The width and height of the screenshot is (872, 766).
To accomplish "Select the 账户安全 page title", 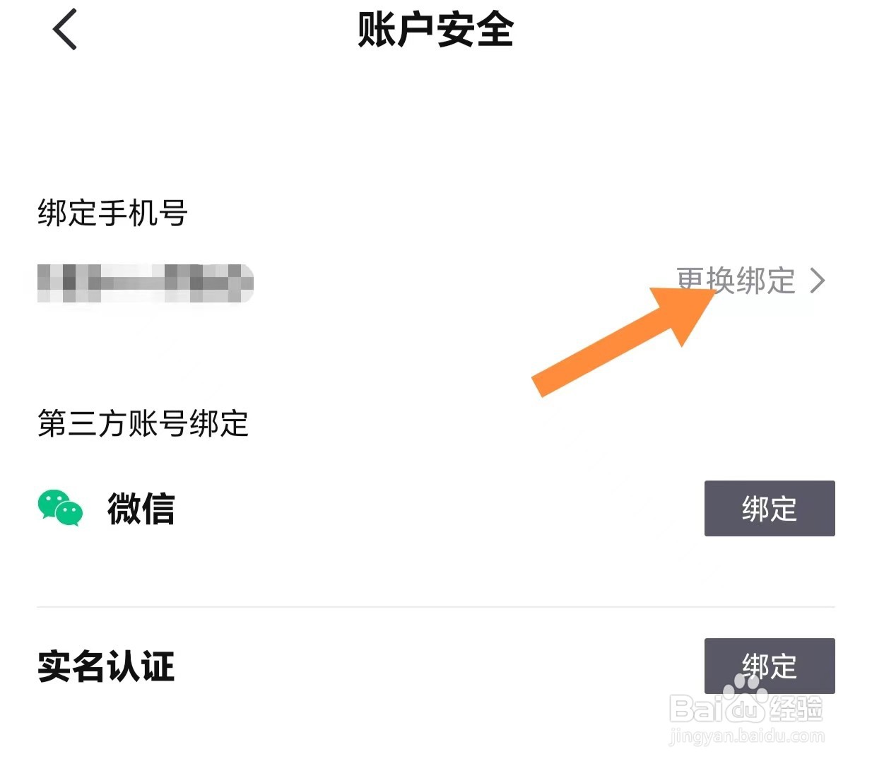I will click(x=435, y=30).
